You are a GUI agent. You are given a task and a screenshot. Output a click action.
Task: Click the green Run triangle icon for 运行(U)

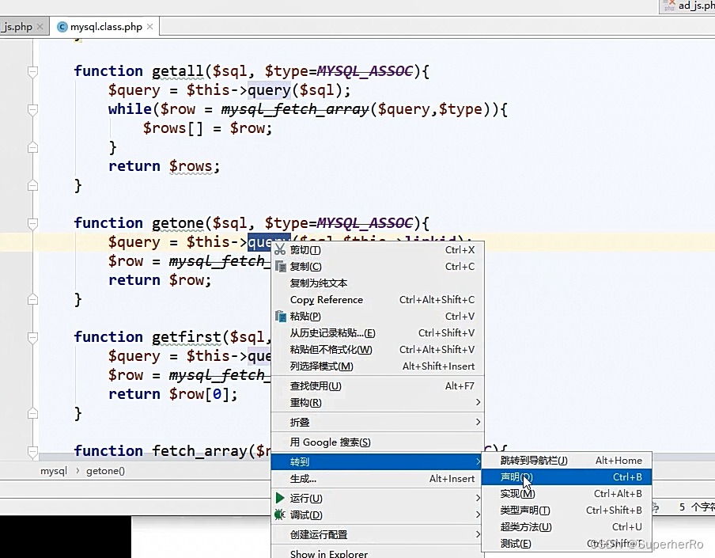pyautogui.click(x=280, y=496)
